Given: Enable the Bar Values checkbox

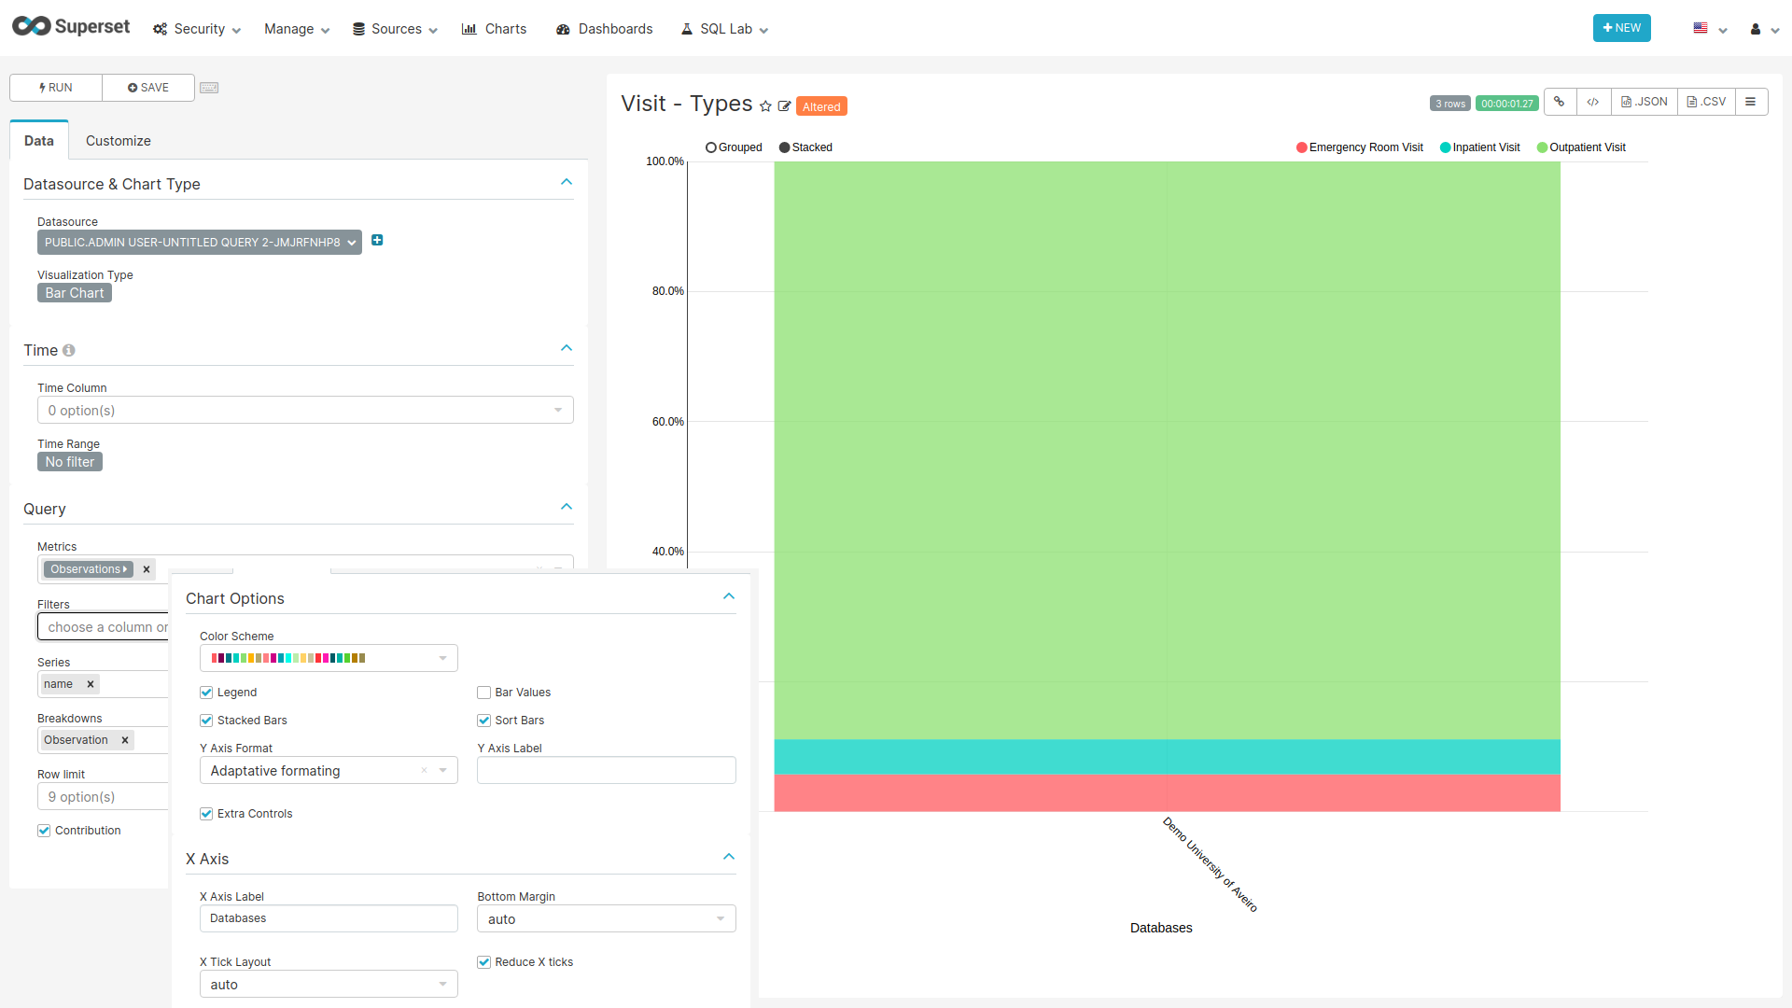Looking at the screenshot, I should tap(484, 693).
